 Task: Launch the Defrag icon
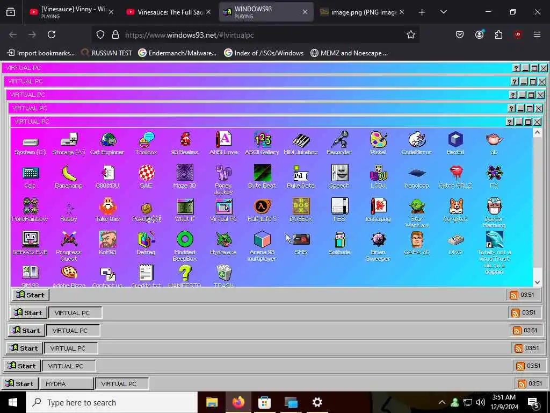tap(146, 244)
